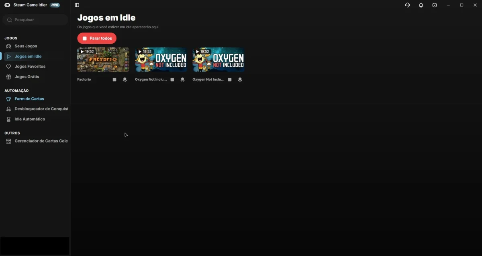Screen dimensions: 482x256
Task: Stop the last Oxygen Not Included card
Action: pos(230,79)
